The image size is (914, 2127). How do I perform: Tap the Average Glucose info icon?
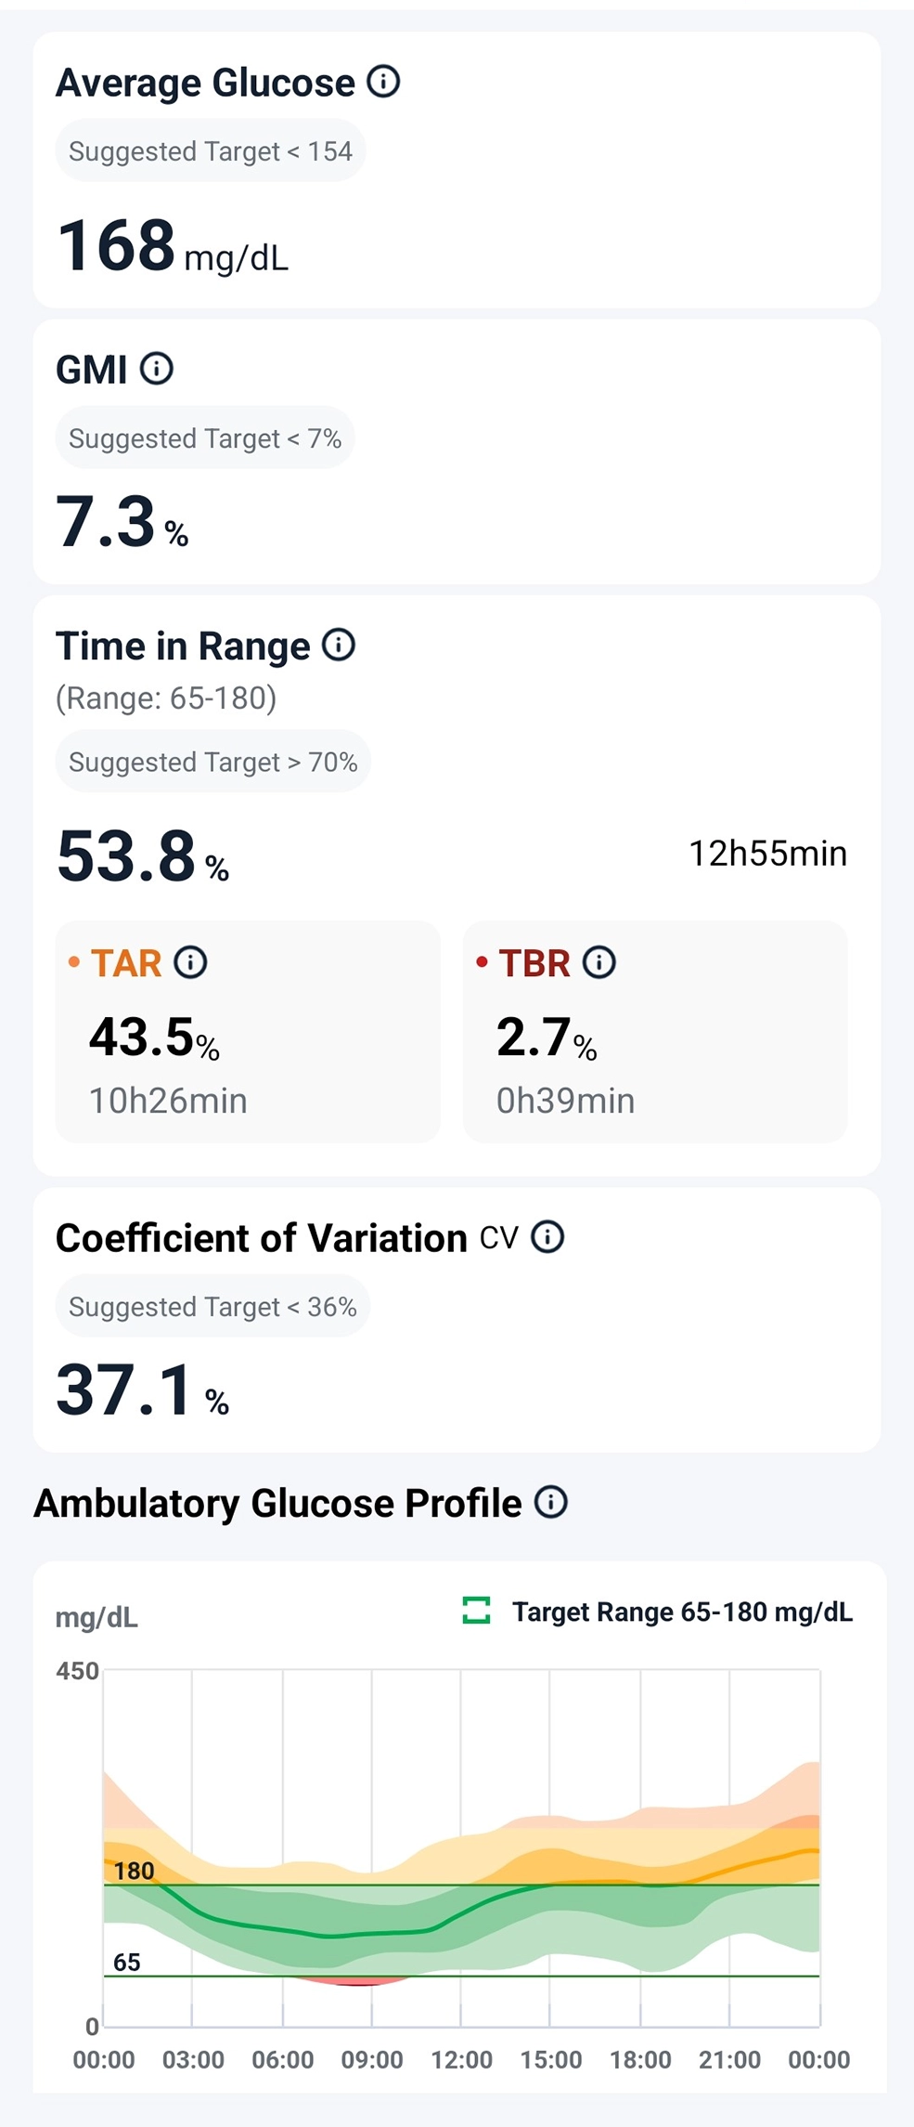tap(383, 82)
